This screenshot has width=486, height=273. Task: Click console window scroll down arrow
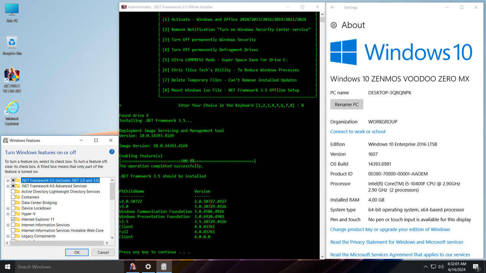[322, 256]
